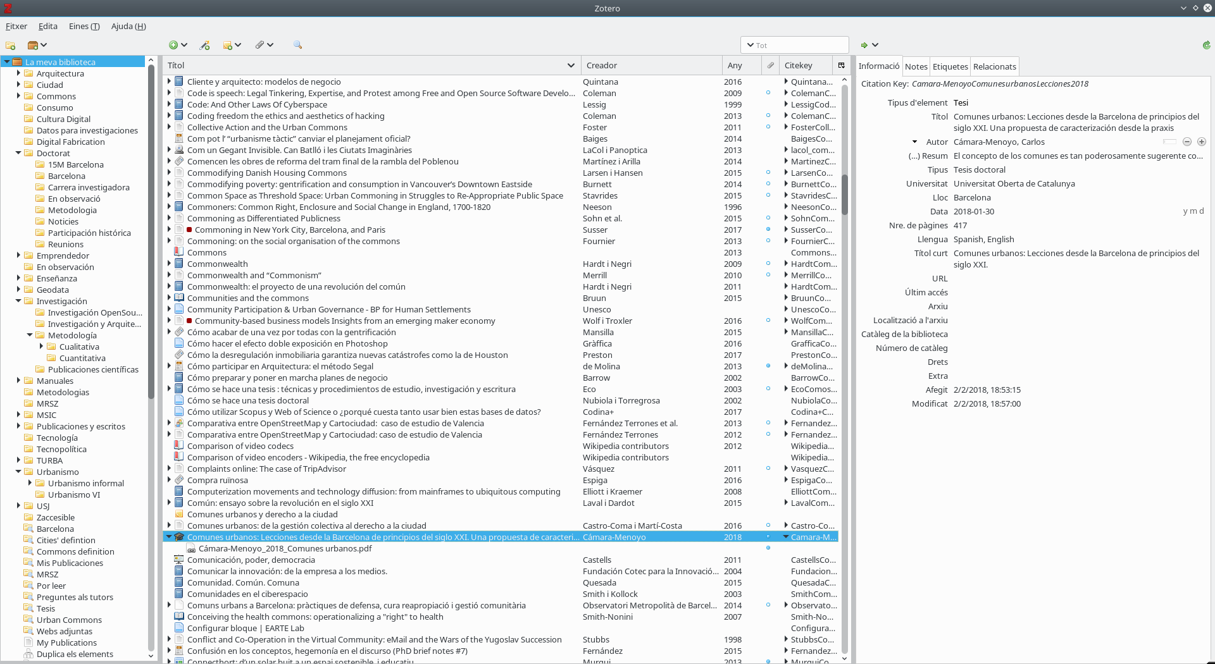This screenshot has width=1215, height=664.
Task: Open the author creator type dropdown arrow
Action: point(914,142)
